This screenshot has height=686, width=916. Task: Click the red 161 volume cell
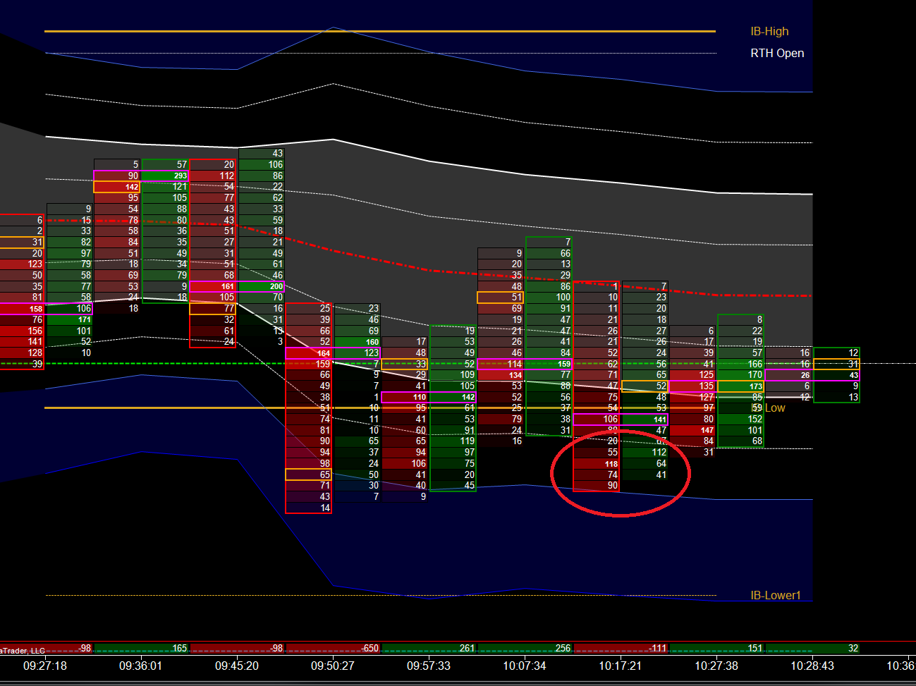pos(213,286)
